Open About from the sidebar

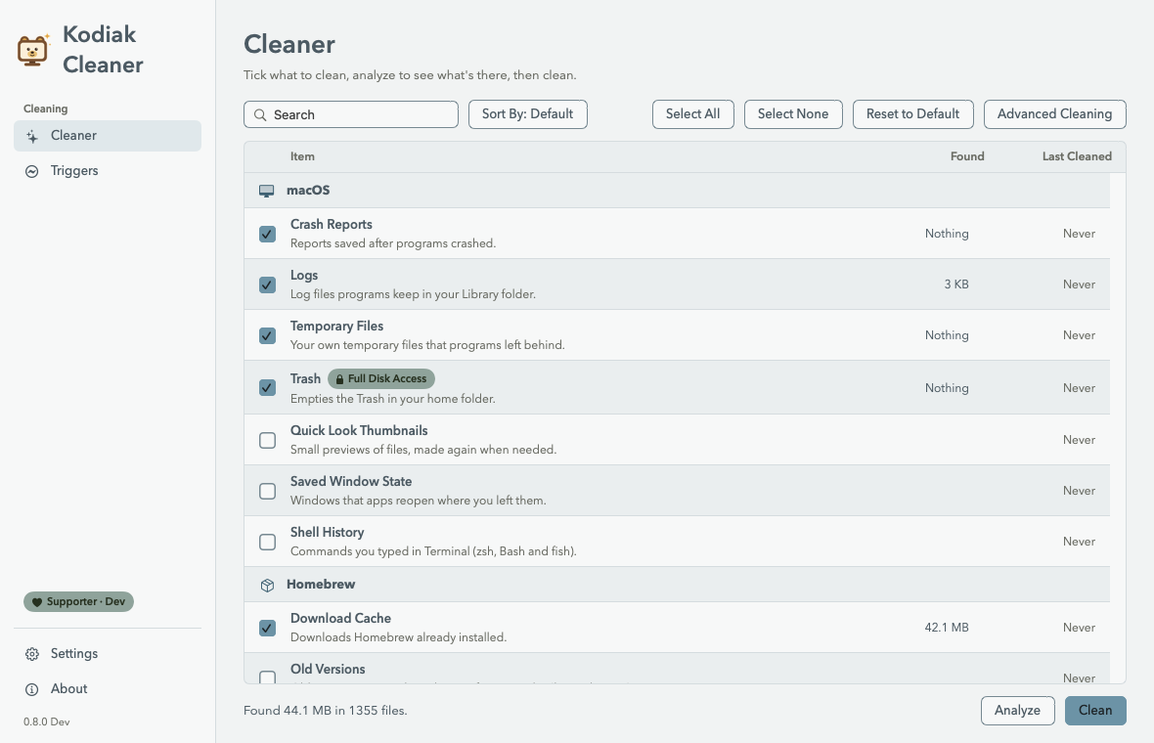[108, 689]
